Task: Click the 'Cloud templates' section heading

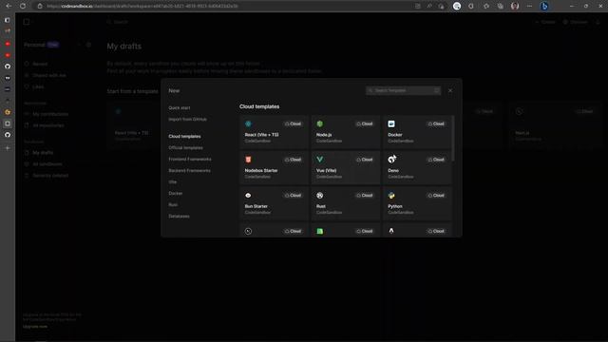Action: [x=259, y=106]
